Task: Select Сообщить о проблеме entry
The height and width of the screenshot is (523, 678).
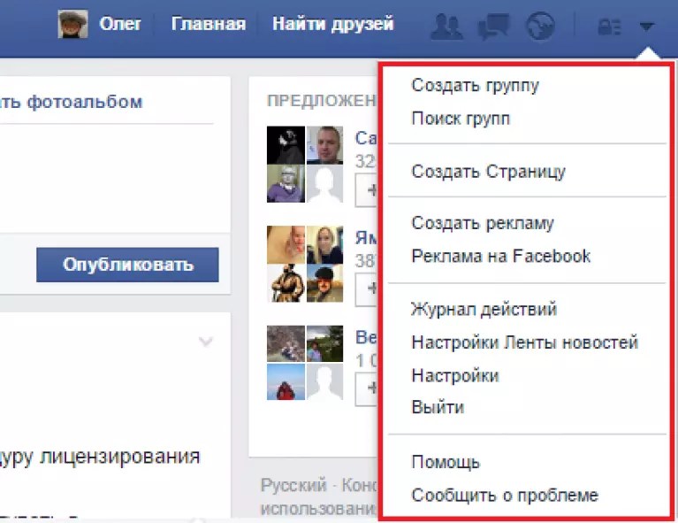Action: pyautogui.click(x=505, y=495)
